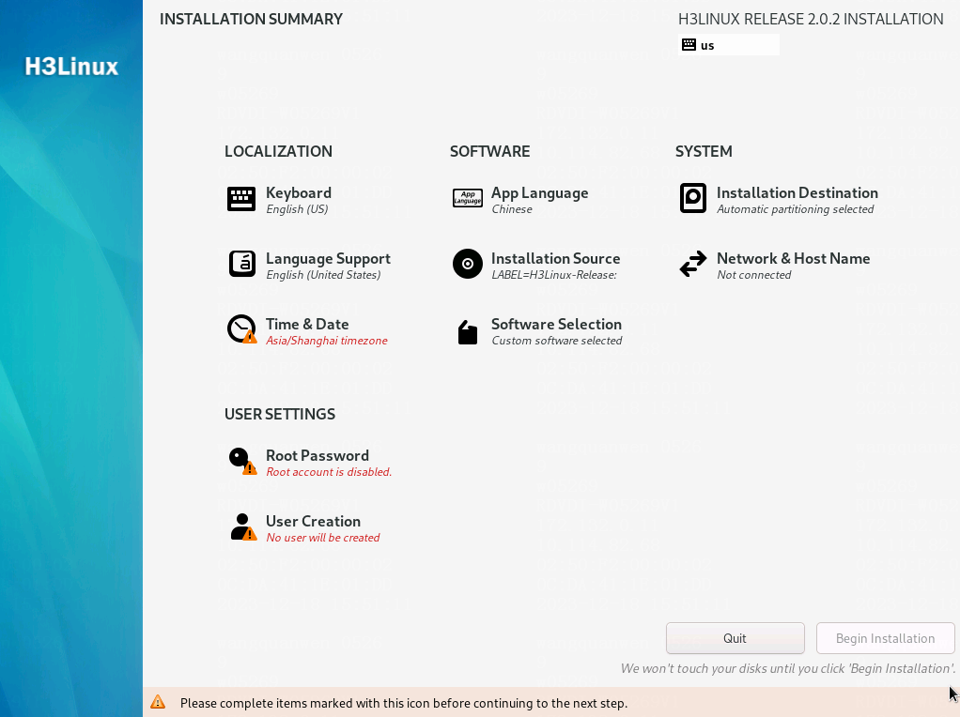Click the 'LABEL=H3Linux-Release:' source text
960x717 pixels.
[554, 275]
